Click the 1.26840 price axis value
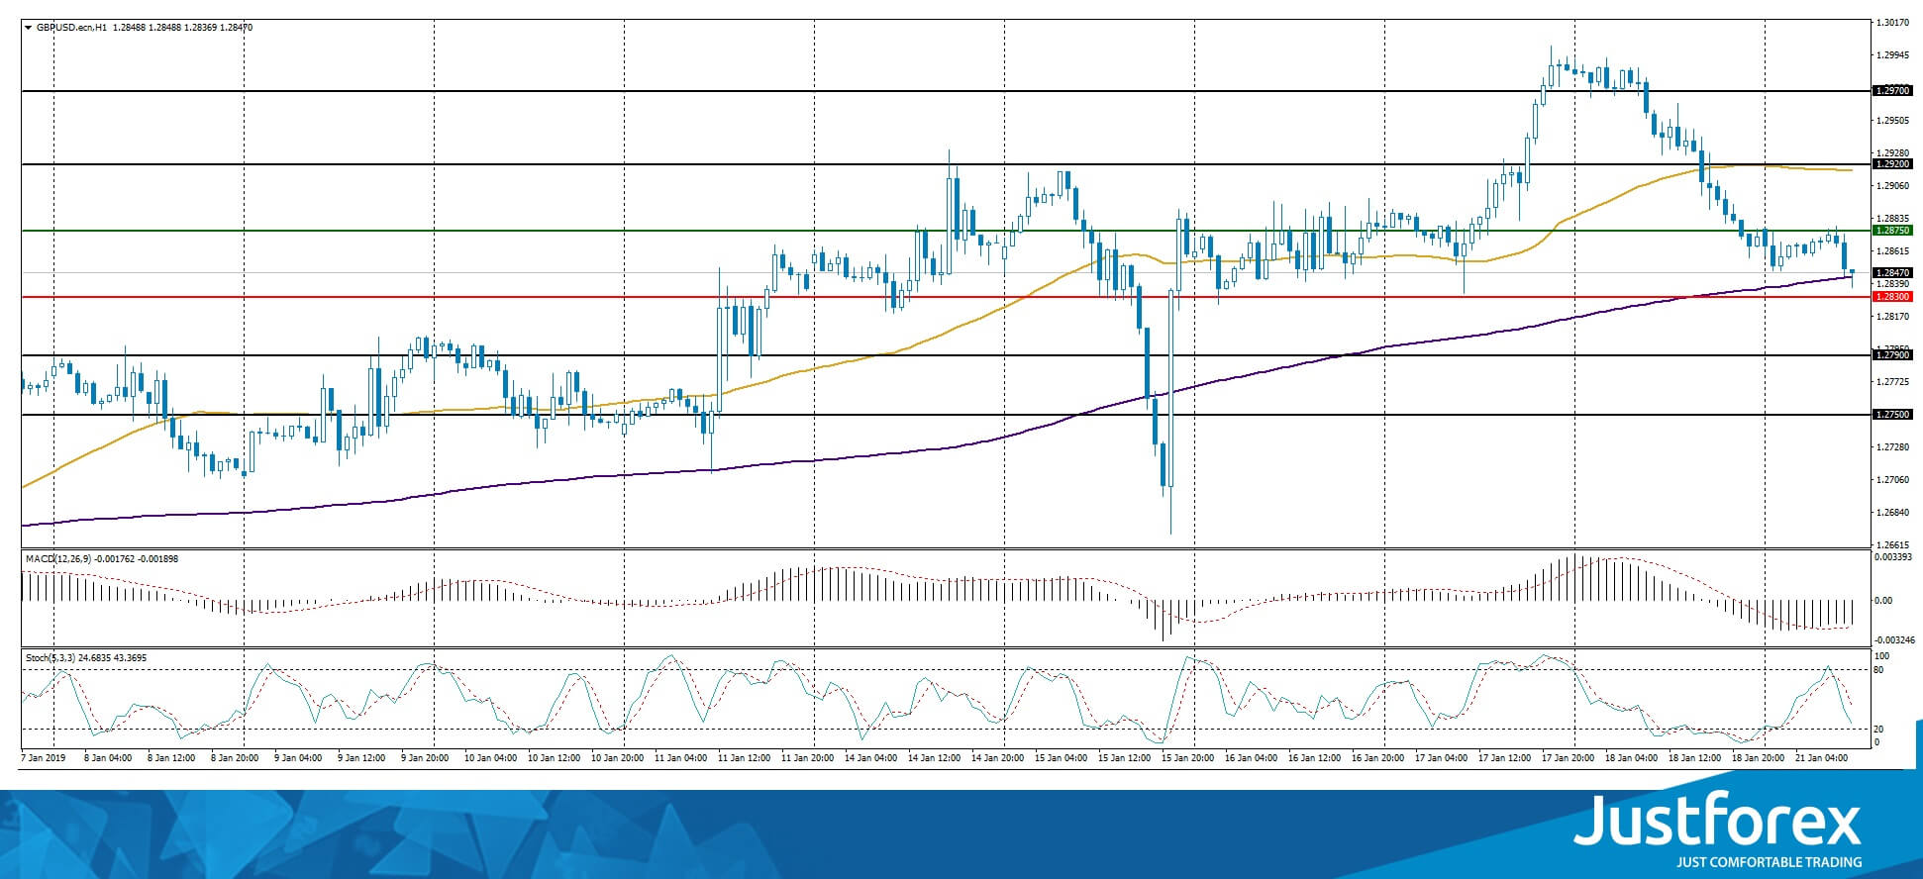Screen dimensions: 1923x879 pyautogui.click(x=1893, y=513)
